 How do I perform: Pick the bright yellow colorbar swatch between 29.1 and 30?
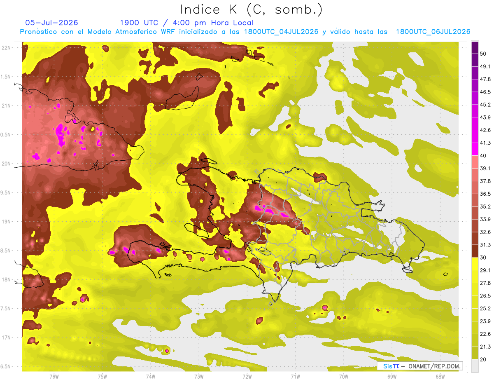(x=475, y=264)
